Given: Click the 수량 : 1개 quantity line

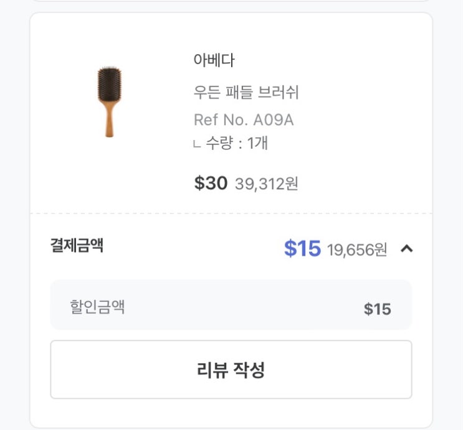Looking at the screenshot, I should point(238,143).
